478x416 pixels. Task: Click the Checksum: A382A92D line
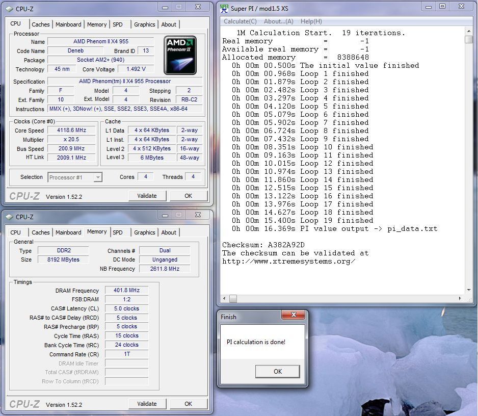(263, 245)
